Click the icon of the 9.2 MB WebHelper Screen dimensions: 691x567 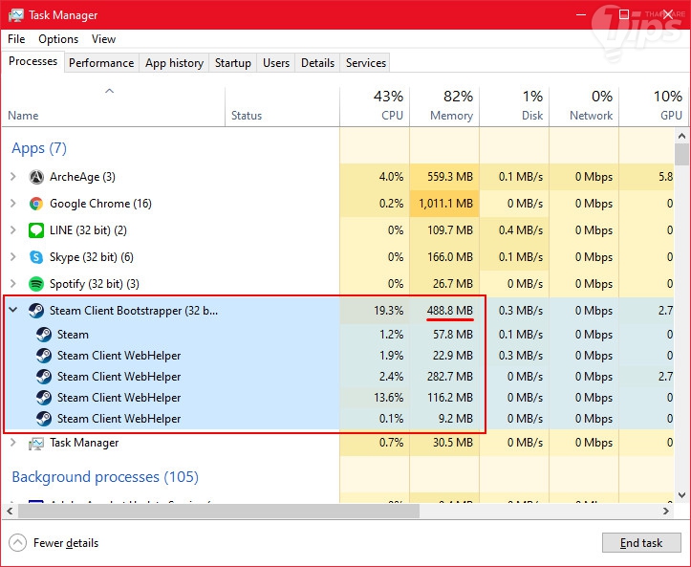[x=44, y=419]
